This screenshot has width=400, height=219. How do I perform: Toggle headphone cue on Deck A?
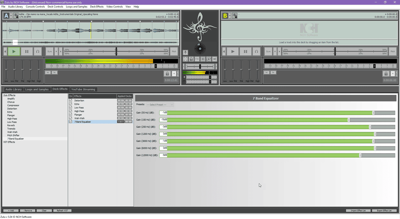tap(38, 52)
